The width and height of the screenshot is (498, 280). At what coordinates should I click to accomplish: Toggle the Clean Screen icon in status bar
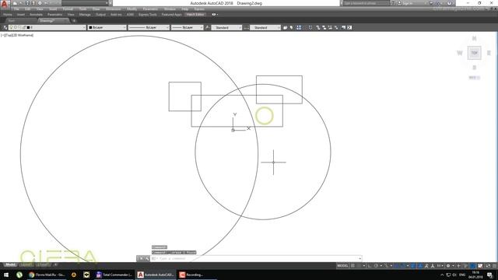(x=488, y=266)
